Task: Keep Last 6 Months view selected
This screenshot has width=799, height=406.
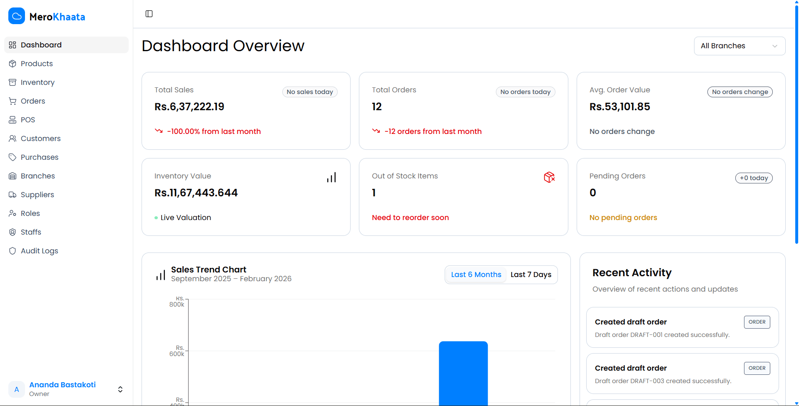Action: [476, 274]
